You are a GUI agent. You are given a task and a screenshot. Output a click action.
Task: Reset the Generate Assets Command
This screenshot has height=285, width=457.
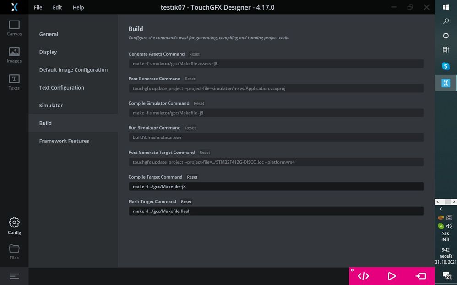point(194,54)
